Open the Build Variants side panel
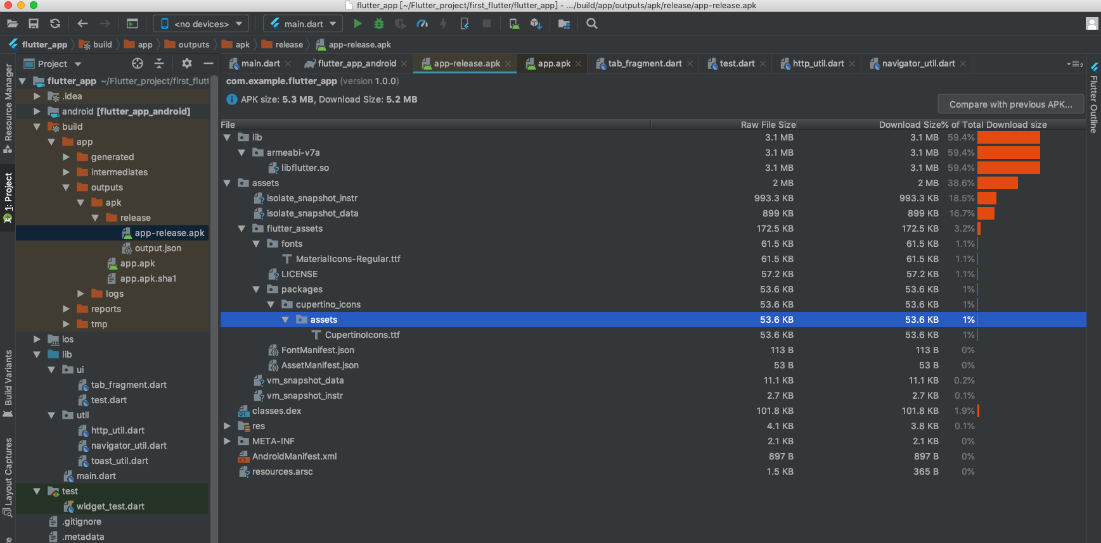The height and width of the screenshot is (543, 1101). tap(8, 384)
